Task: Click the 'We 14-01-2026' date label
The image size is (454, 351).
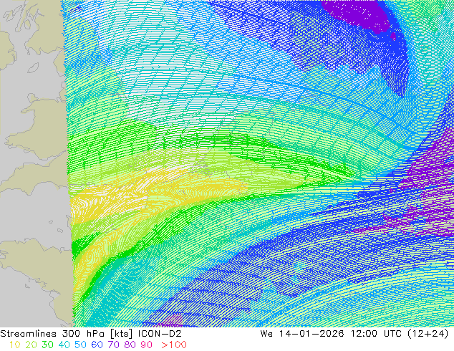Action: pos(302,334)
